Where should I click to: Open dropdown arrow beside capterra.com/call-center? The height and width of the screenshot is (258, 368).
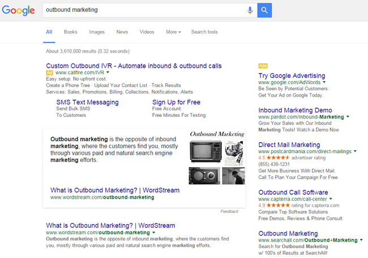[x=331, y=199]
